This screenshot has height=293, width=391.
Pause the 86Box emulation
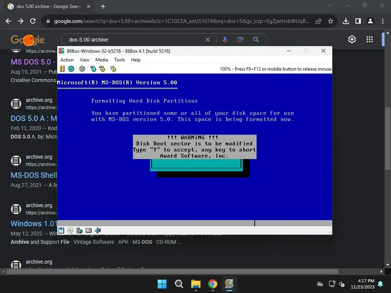62,69
